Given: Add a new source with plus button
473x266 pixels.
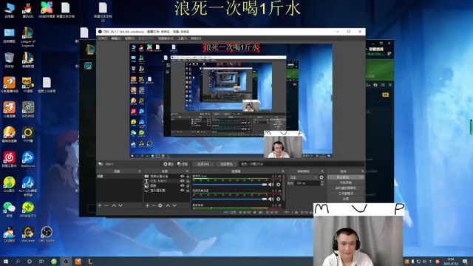Looking at the screenshot, I should 147,205.
